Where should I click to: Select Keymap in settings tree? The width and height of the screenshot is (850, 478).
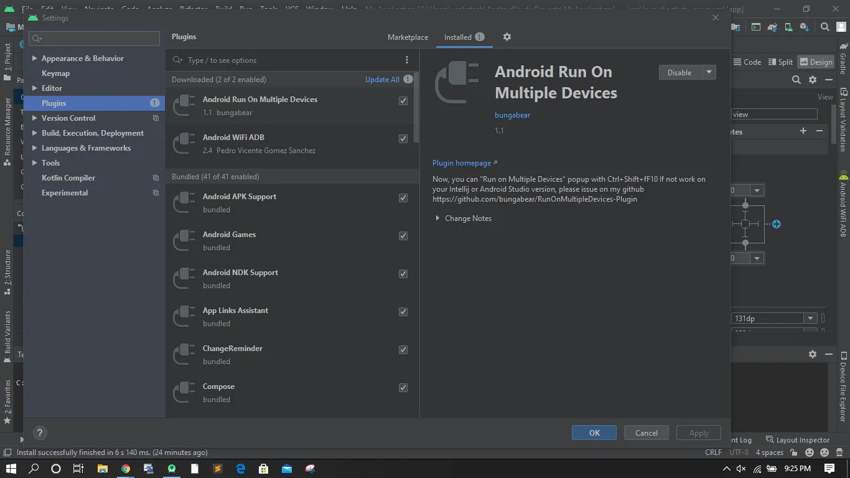55,73
